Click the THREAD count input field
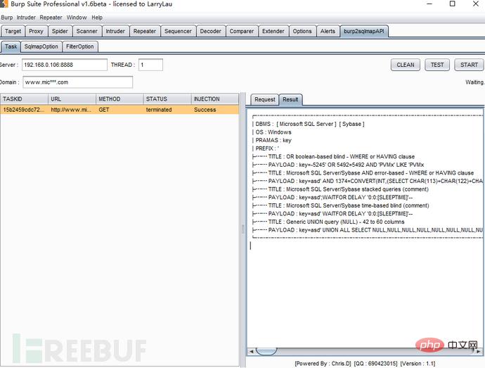The image size is (485, 368). click(150, 65)
